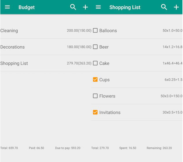183x162 pixels.
Task: Tap the Shopping List header title
Action: click(x=125, y=8)
